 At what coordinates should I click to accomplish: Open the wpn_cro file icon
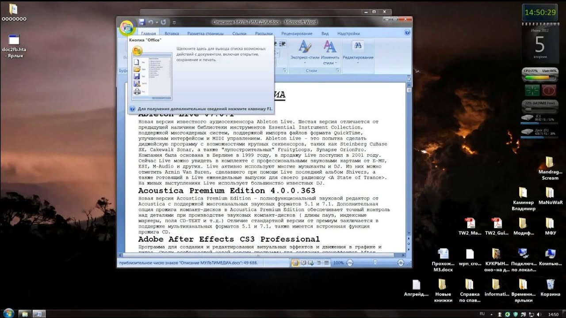[x=470, y=257]
